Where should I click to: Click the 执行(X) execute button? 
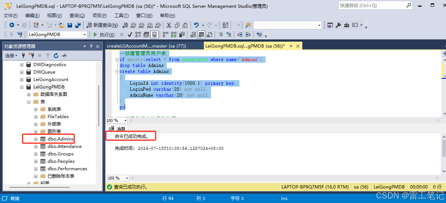(104, 35)
